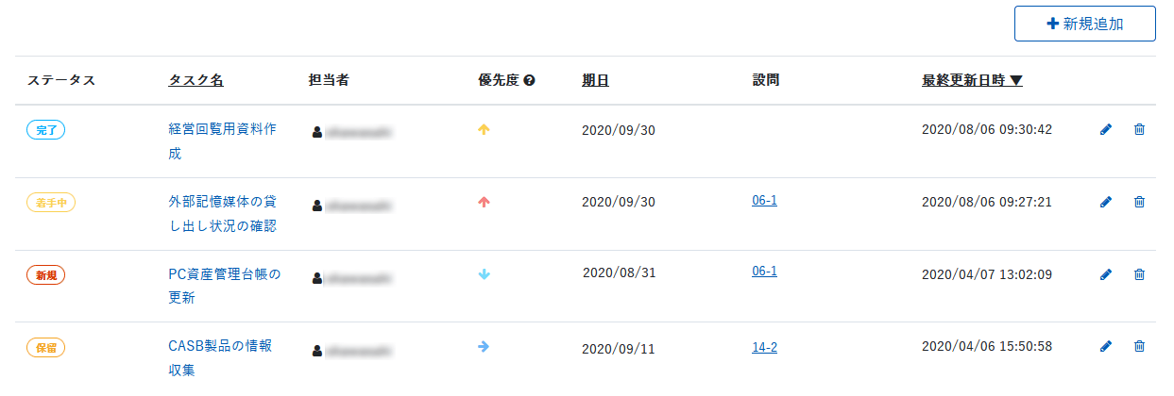Click the help icon next to 優先度
The width and height of the screenshot is (1174, 396).
[x=530, y=81]
